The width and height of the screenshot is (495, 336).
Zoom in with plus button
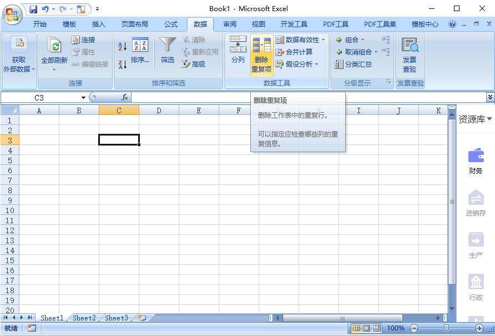[479, 328]
